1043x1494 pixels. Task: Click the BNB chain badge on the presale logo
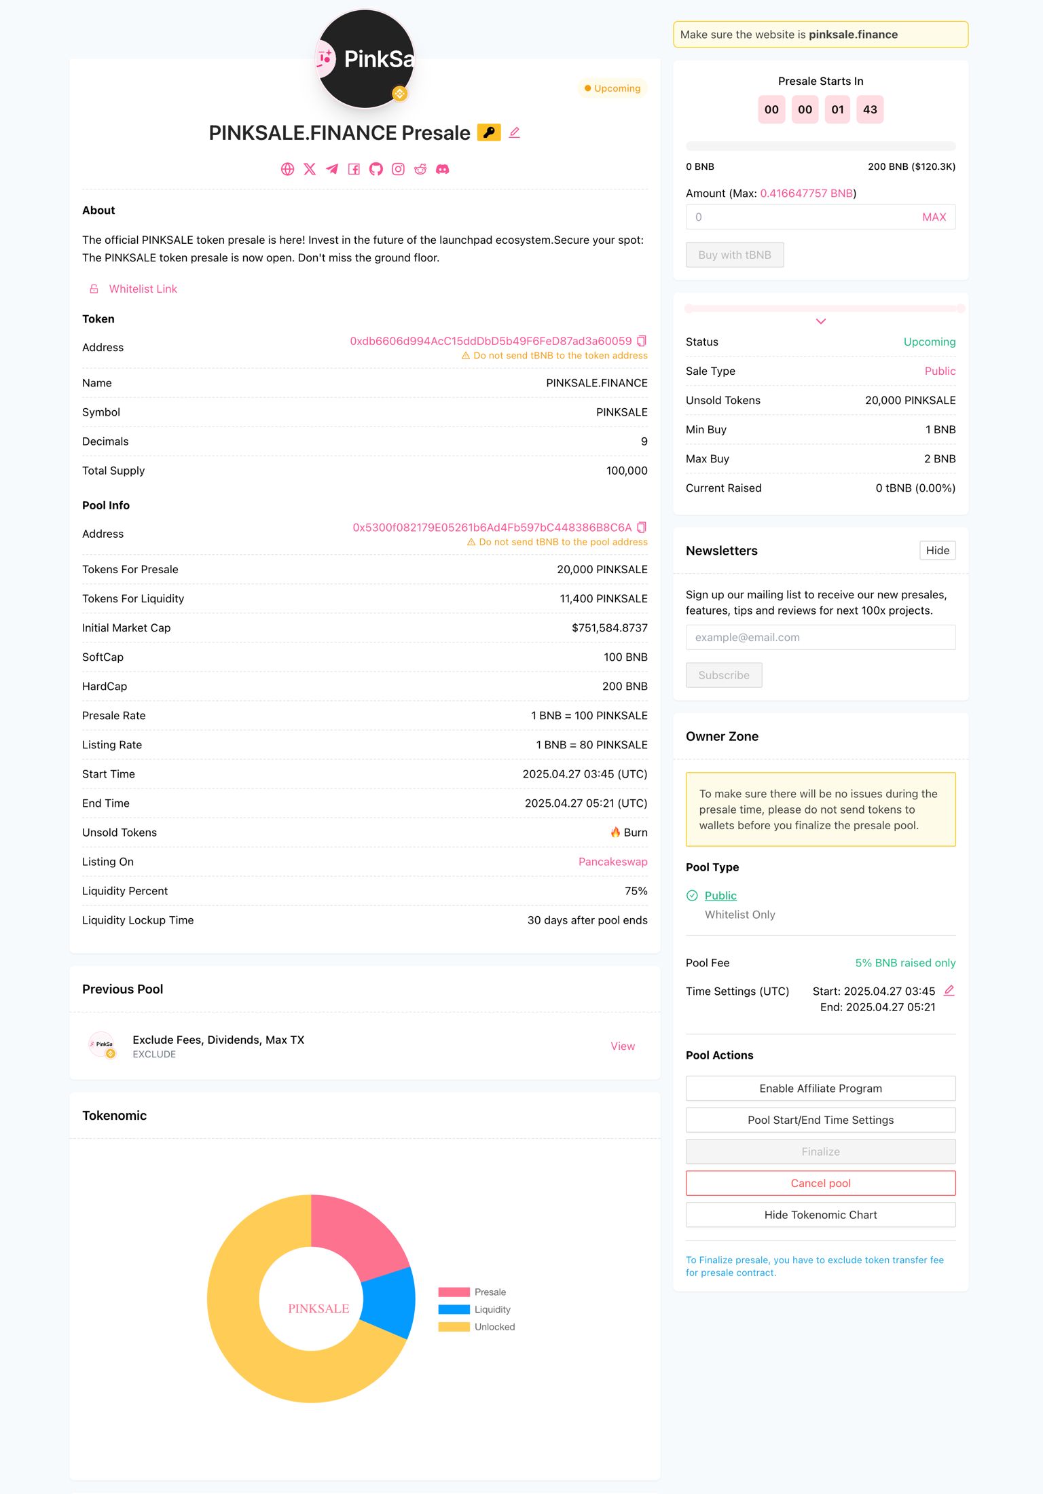pos(400,94)
